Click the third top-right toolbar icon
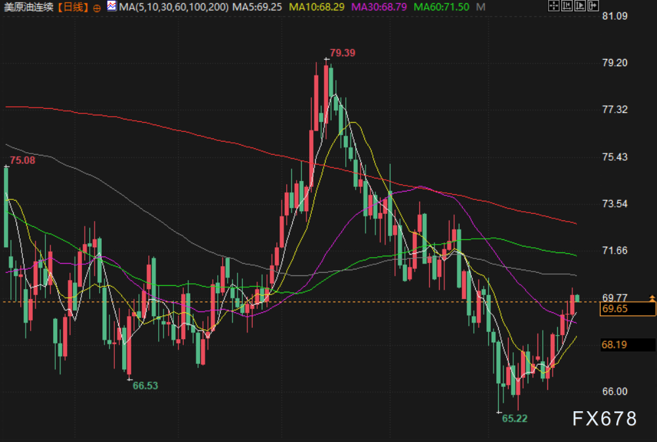Screen dimensions: 657x442 click(x=580, y=7)
